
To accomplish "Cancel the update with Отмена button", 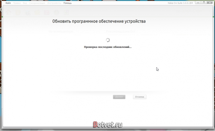I will pos(140,97).
